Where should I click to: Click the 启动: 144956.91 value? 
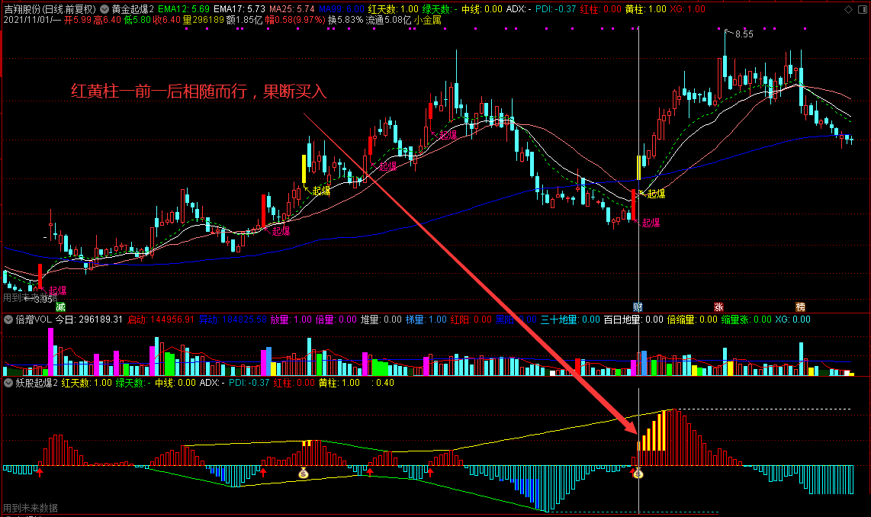(x=161, y=320)
